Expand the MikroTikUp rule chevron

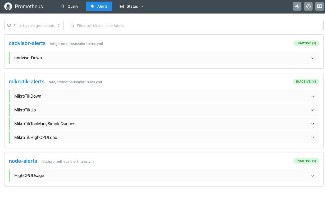tap(313, 110)
